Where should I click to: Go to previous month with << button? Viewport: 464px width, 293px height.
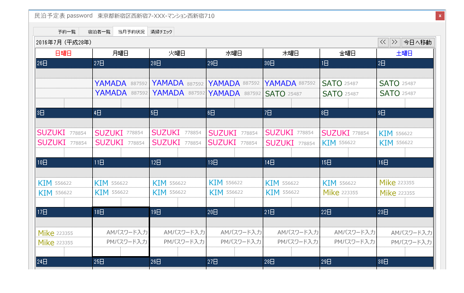(x=383, y=42)
